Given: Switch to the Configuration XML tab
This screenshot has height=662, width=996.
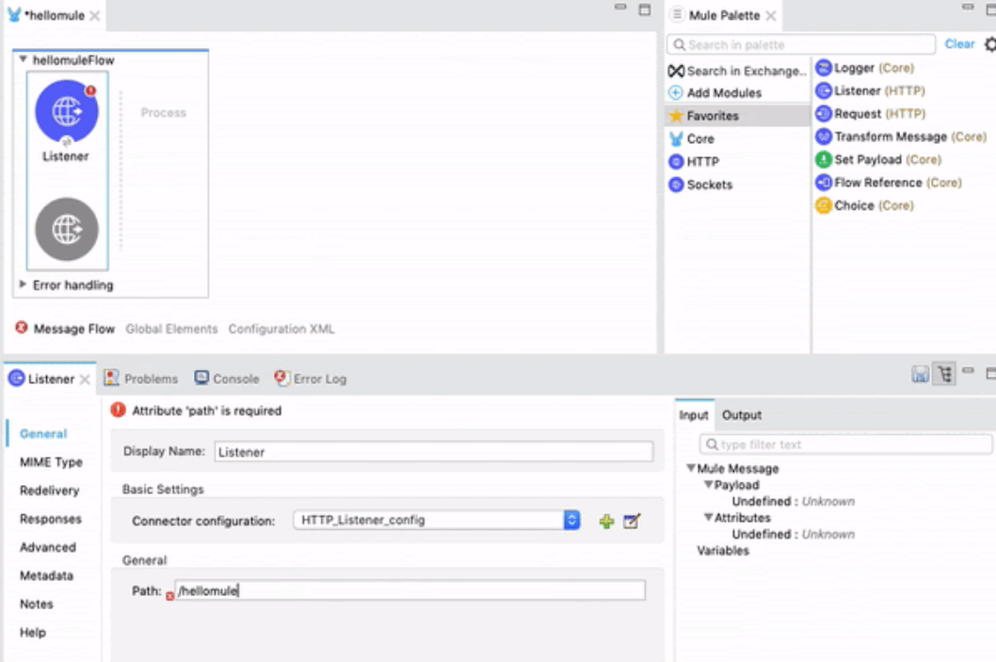Looking at the screenshot, I should tap(281, 329).
